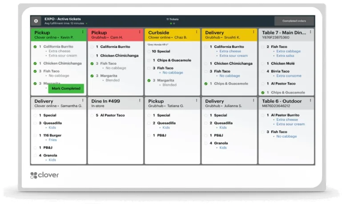Viewport: 342px width, 204px height.
Task: Check 5 Al Pastor Taco on Dine In #499
Action: (92, 115)
